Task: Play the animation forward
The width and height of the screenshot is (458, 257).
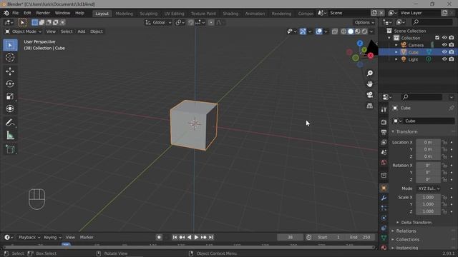Action: (196, 237)
